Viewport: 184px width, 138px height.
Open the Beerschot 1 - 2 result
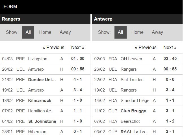(170, 121)
